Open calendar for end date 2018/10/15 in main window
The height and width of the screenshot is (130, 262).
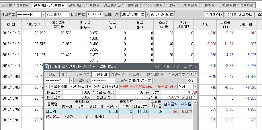point(172,14)
